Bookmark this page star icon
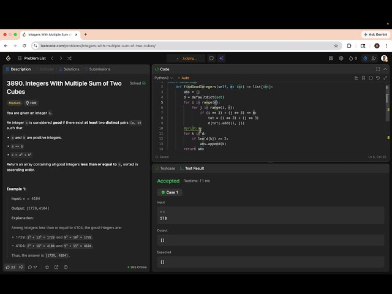Viewport: 392px width, 294px height. click(336, 46)
